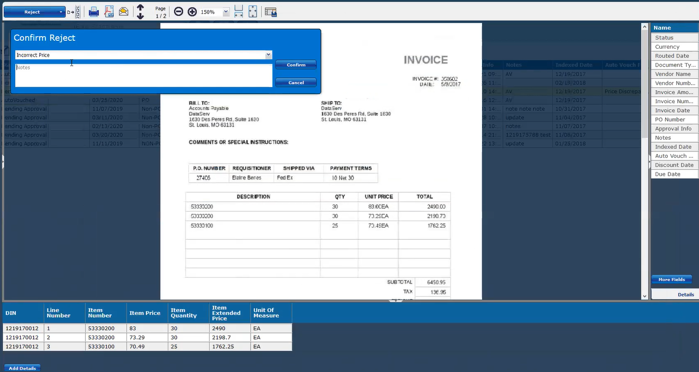Open the 150% zoom level dropdown
The image size is (699, 372).
226,12
